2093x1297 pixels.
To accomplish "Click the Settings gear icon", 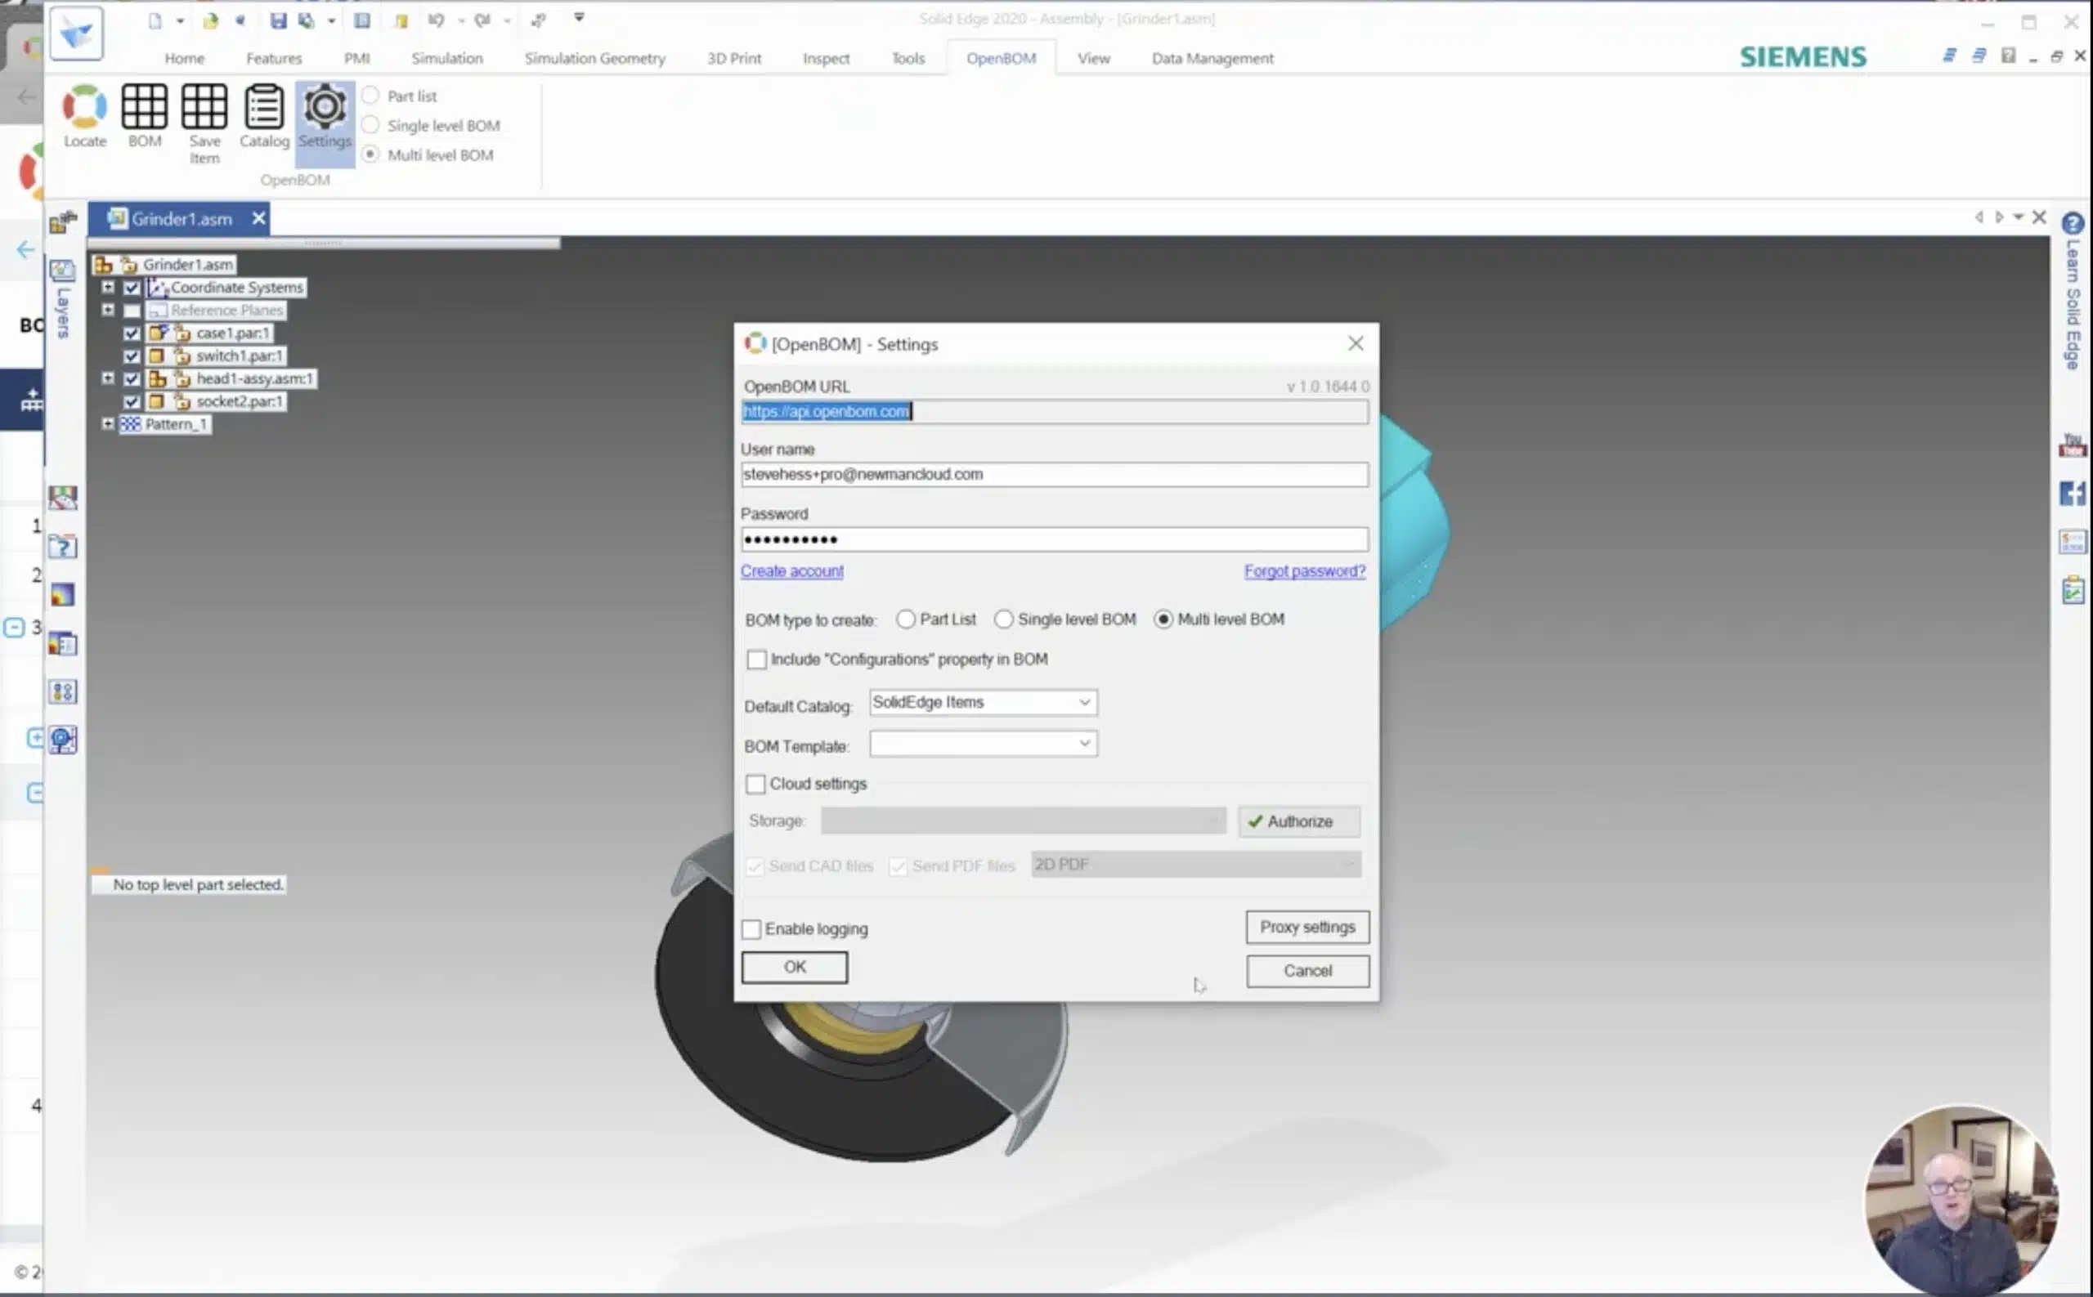I will 325,106.
